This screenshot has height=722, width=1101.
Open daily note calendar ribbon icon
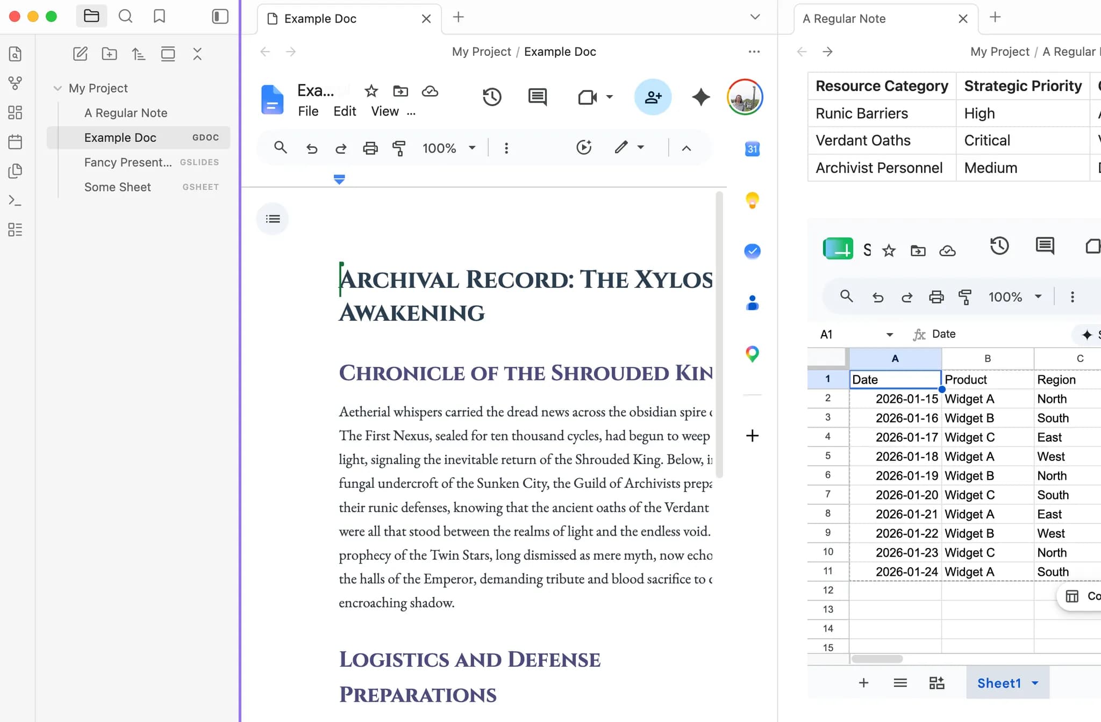tap(16, 142)
